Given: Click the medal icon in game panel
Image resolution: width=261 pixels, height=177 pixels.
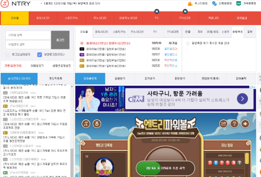Looking at the screenshot, I should (x=97, y=124).
